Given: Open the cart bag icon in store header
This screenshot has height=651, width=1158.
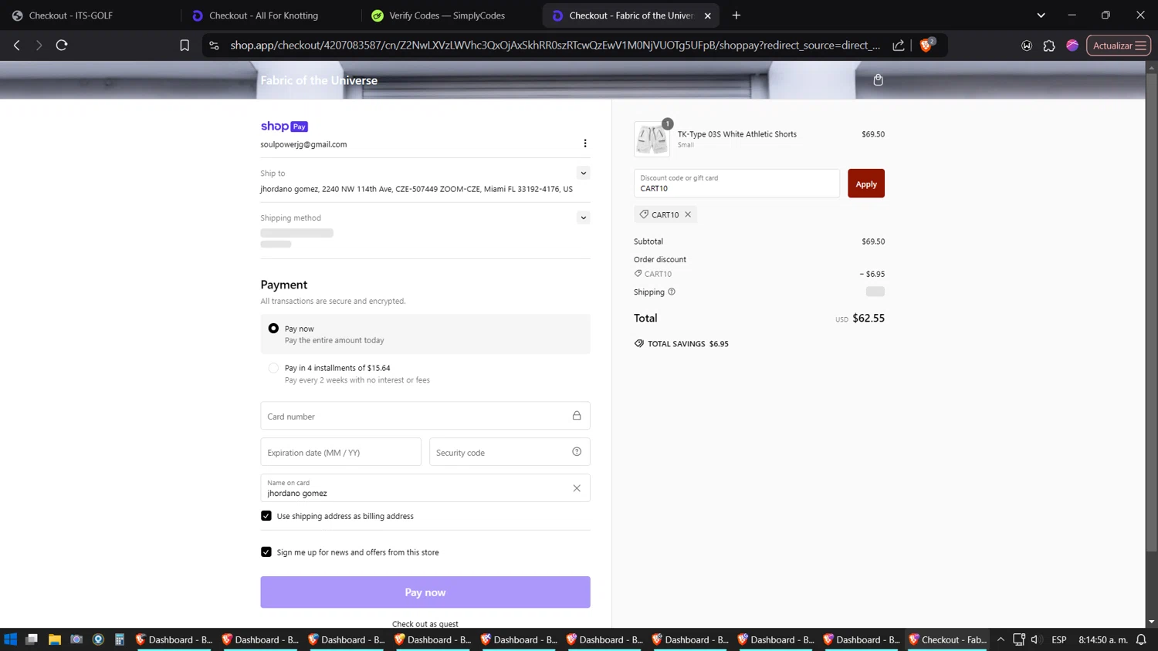Looking at the screenshot, I should 878,80.
